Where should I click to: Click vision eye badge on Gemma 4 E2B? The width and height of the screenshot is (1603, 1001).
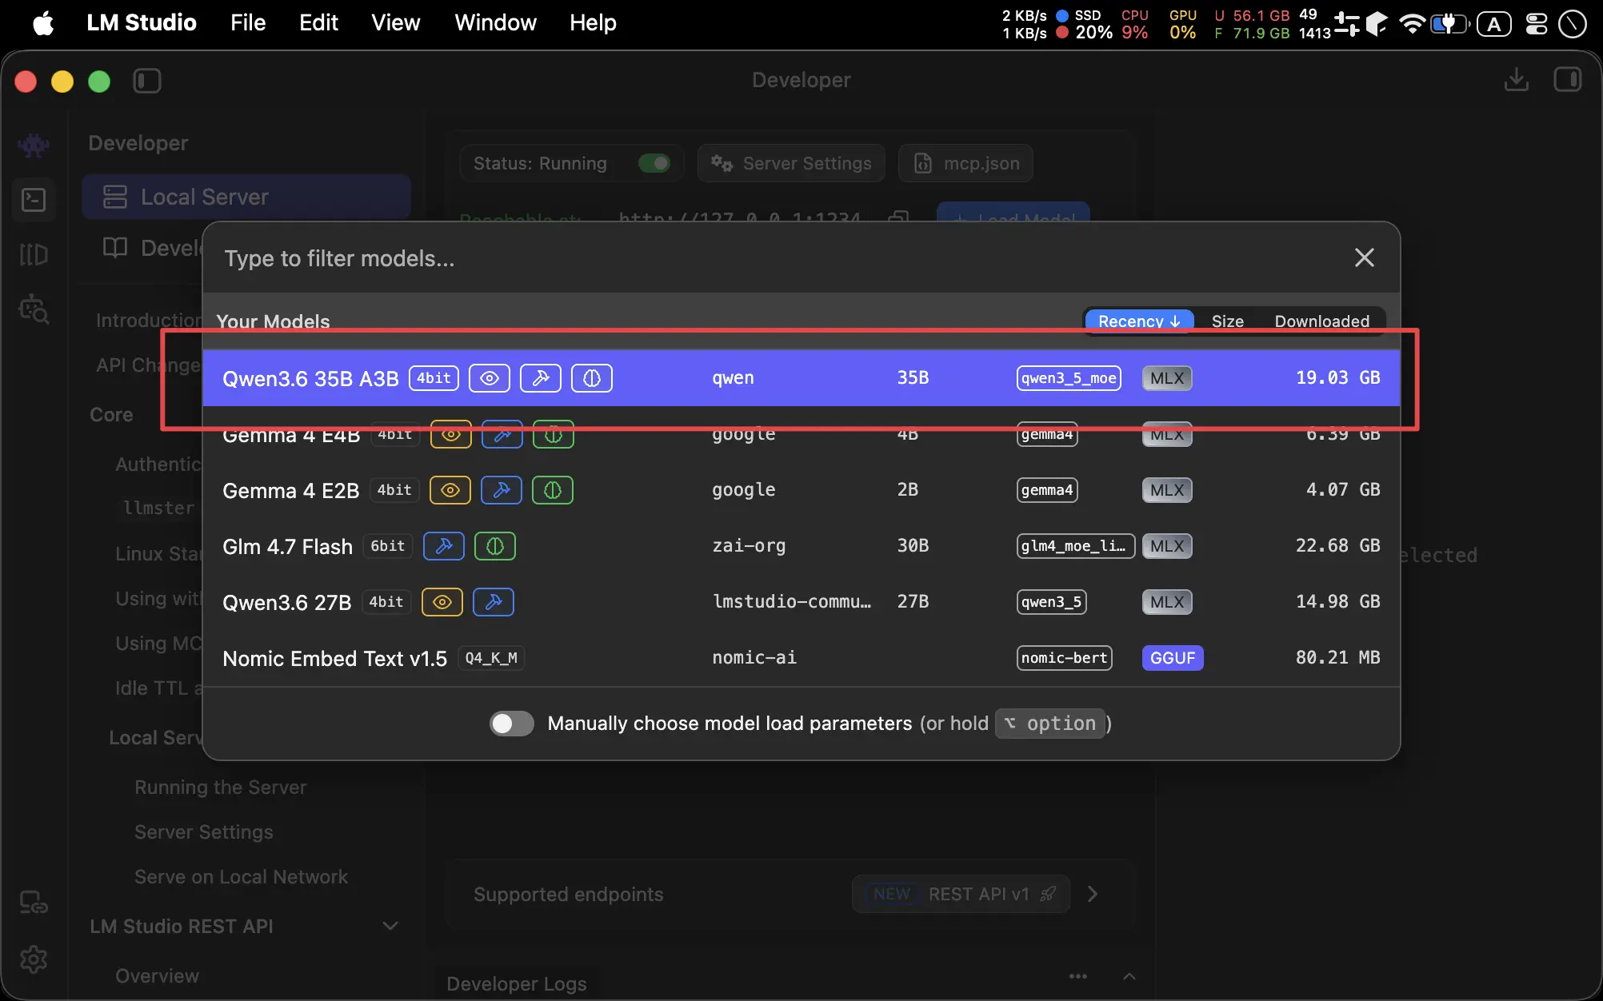coord(450,490)
